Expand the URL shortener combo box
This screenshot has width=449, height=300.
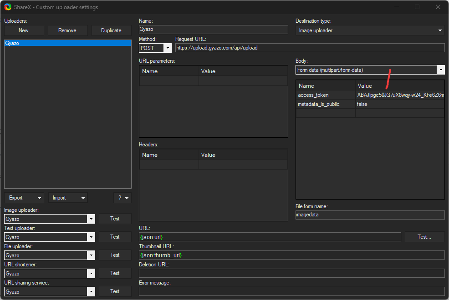click(91, 274)
